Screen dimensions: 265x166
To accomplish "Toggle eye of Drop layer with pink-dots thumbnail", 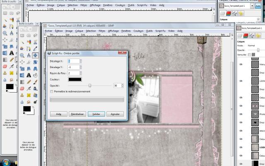I will click(241, 106).
